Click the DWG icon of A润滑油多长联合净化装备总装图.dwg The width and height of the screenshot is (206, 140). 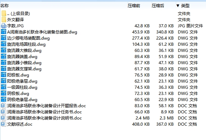tap(4, 32)
